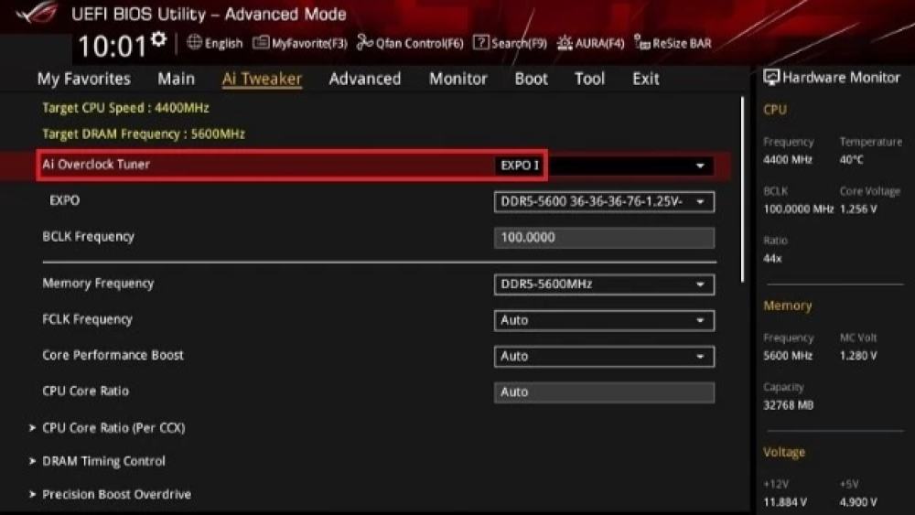Image resolution: width=915 pixels, height=515 pixels.
Task: Switch to the Boot tab
Action: point(531,79)
